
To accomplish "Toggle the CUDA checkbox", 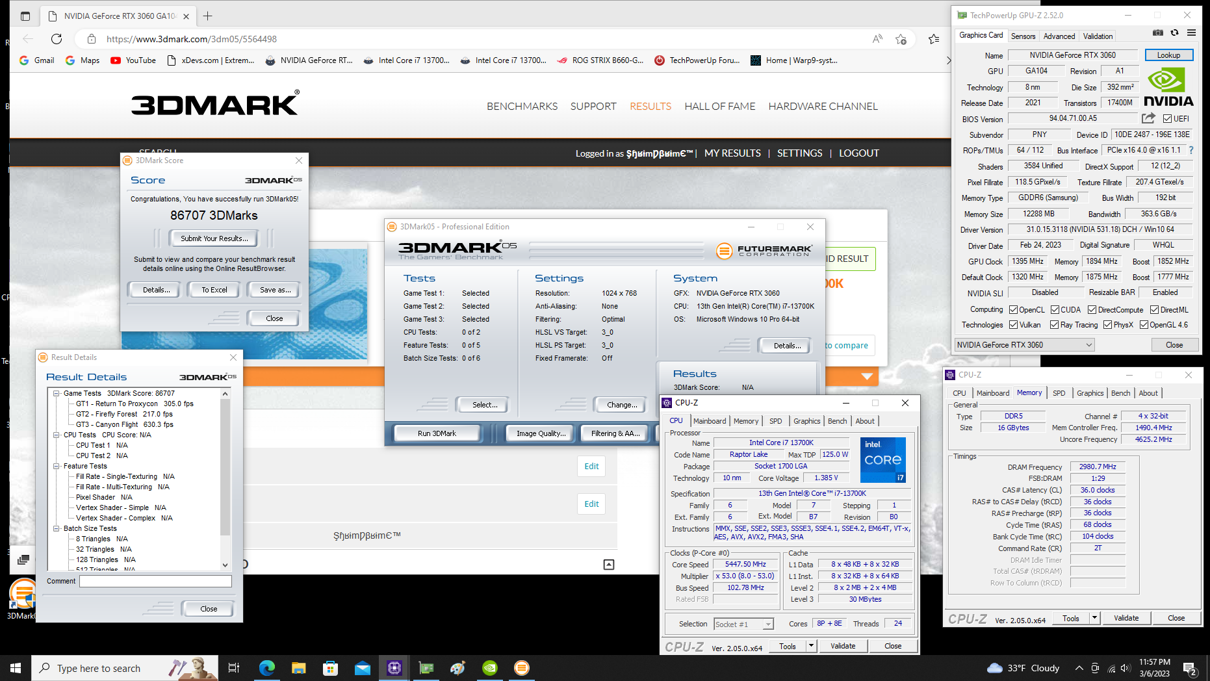I will (1055, 310).
